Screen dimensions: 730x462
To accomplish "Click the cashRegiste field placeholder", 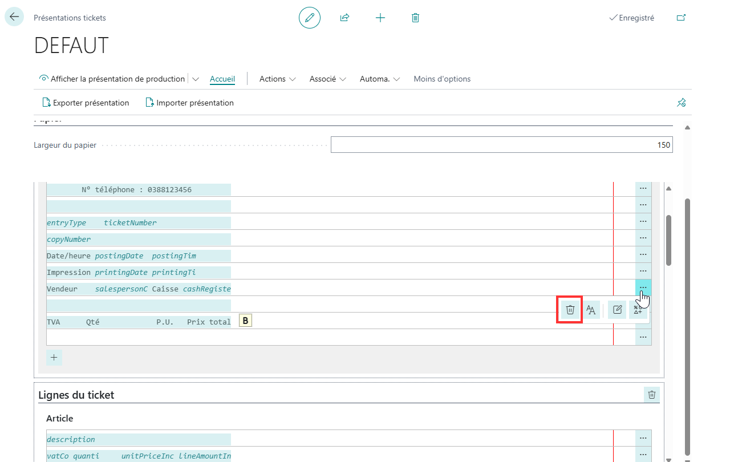I will point(207,289).
